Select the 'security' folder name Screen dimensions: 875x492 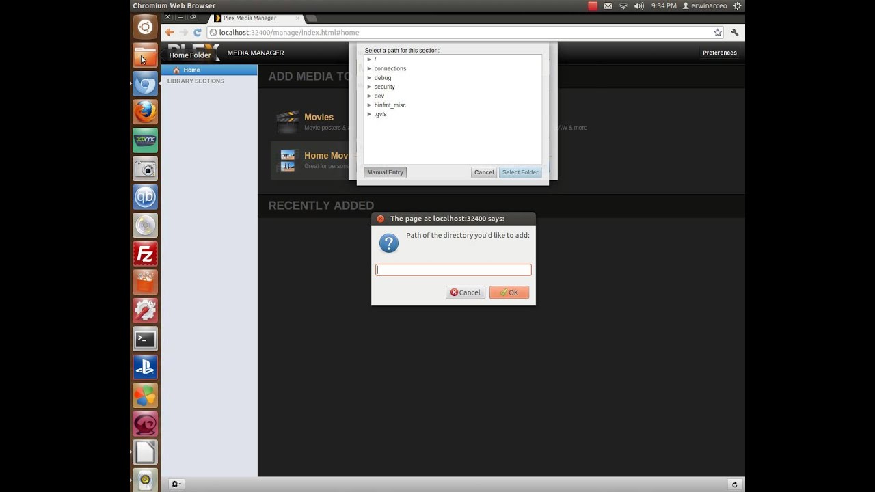(x=384, y=87)
